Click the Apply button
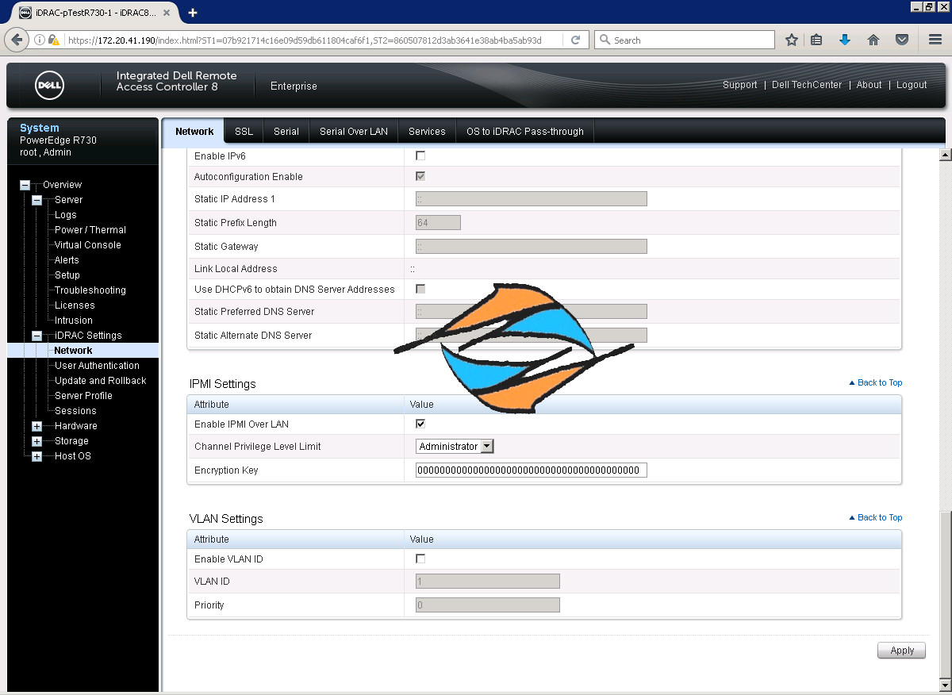Image resolution: width=952 pixels, height=695 pixels. point(902,651)
